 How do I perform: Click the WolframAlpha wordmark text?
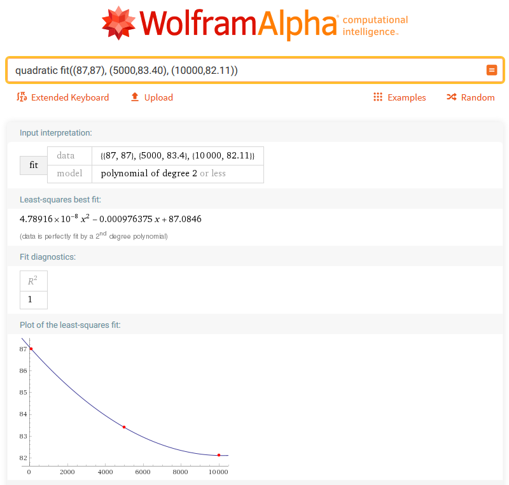point(238,24)
